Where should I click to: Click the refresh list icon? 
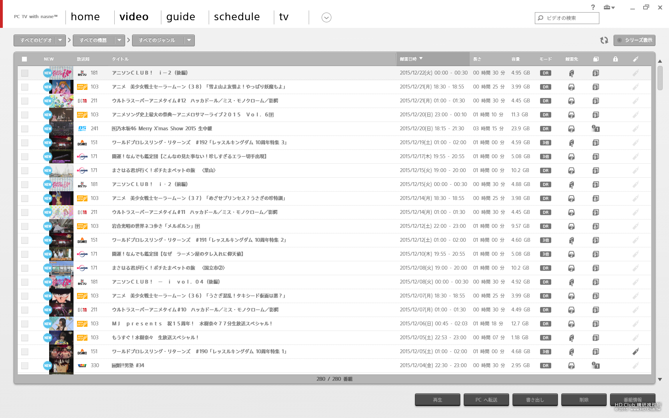(604, 40)
